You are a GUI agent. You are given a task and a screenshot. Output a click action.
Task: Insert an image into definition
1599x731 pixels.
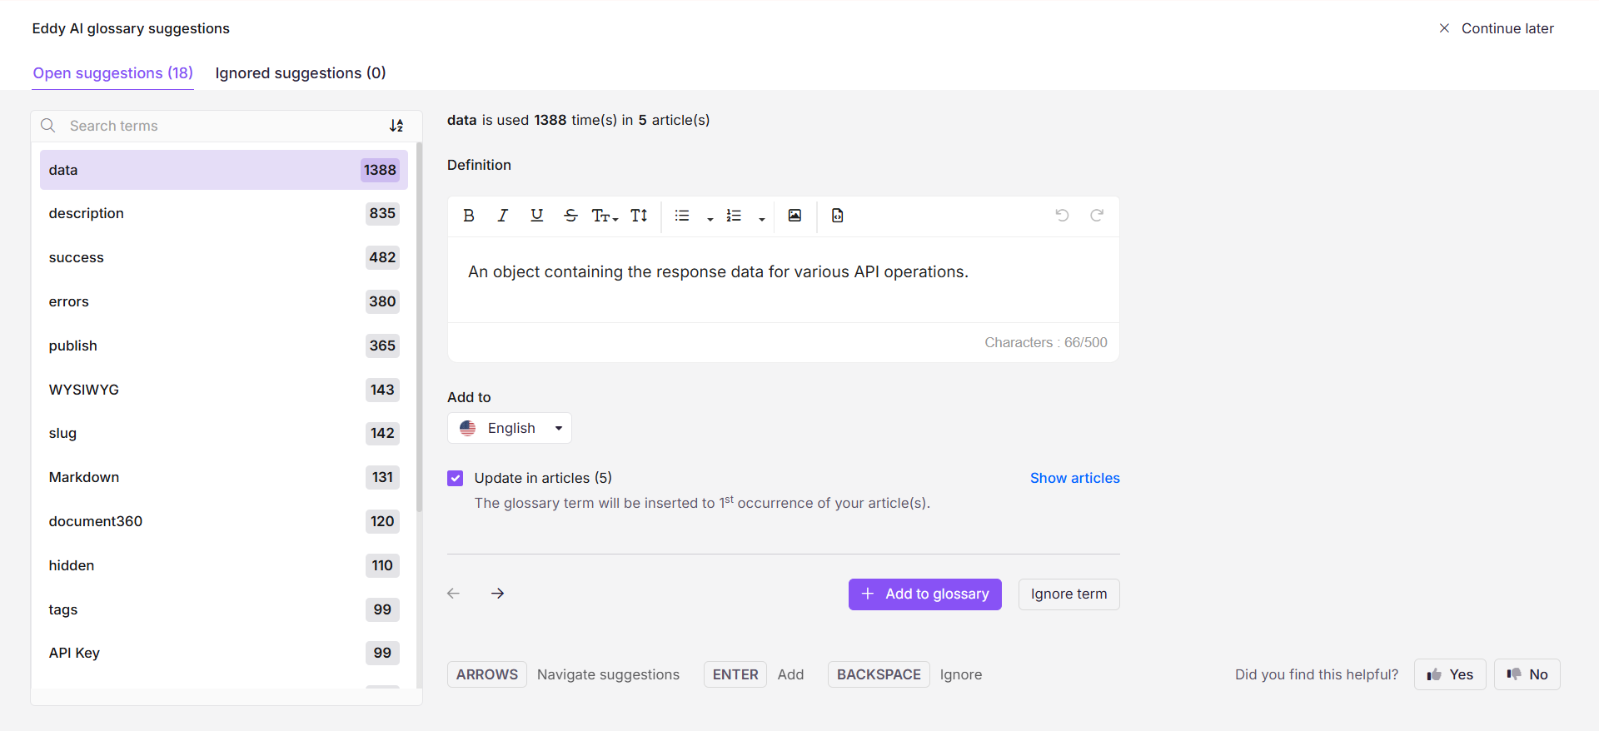point(795,216)
